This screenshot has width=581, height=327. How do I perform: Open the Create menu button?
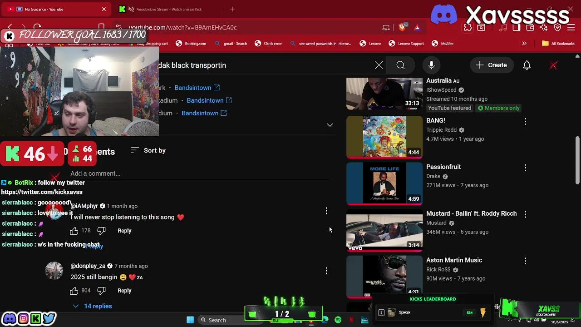coord(491,65)
